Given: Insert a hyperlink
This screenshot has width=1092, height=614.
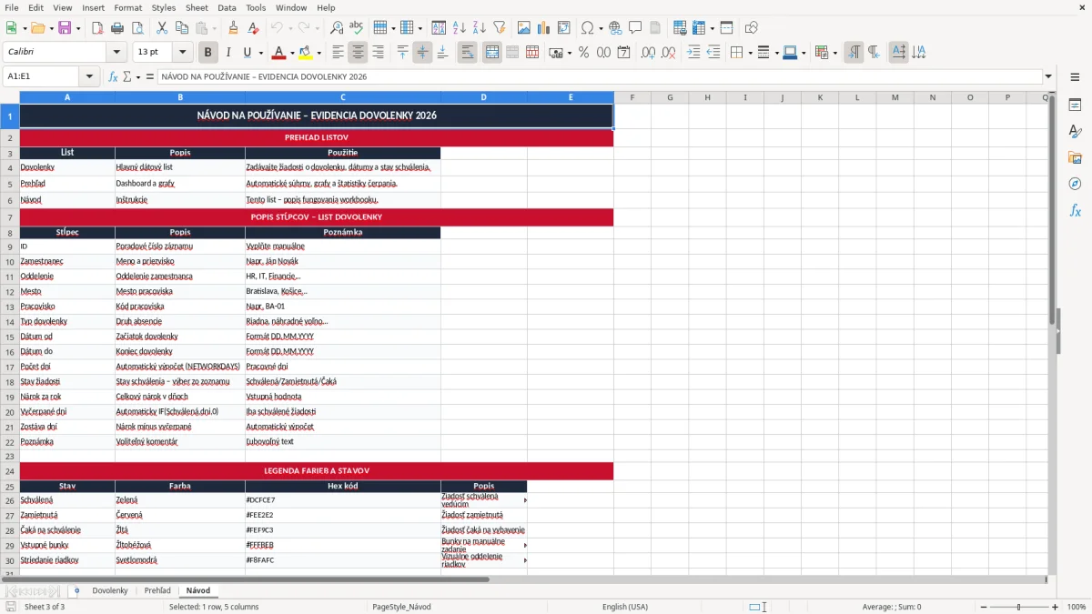Looking at the screenshot, I should 615,28.
